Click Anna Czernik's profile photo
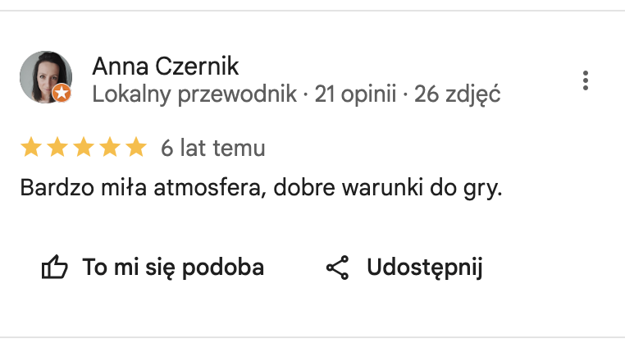The image size is (625, 348). pos(43,75)
